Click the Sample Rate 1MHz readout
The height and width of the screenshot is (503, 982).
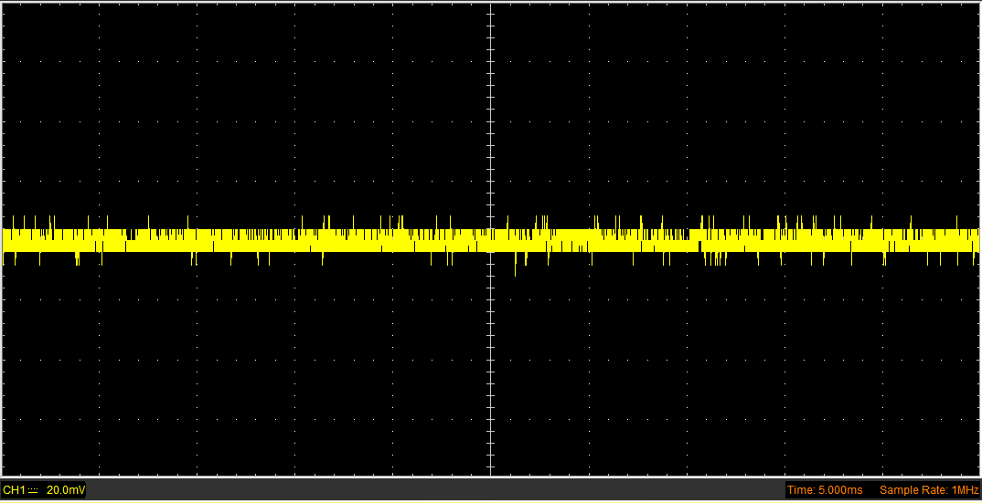928,490
